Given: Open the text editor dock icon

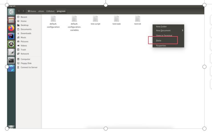Looking at the screenshot, I should (11, 52).
